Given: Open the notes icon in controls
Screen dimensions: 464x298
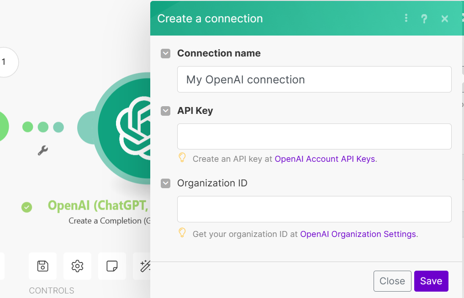Looking at the screenshot, I should click(x=112, y=266).
